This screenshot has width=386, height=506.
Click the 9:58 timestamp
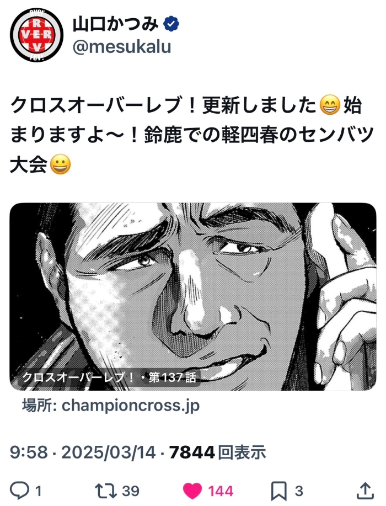click(x=29, y=452)
